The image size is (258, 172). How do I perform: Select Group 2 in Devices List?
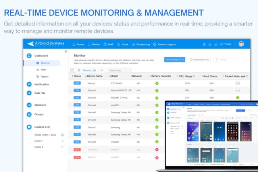click(39, 147)
